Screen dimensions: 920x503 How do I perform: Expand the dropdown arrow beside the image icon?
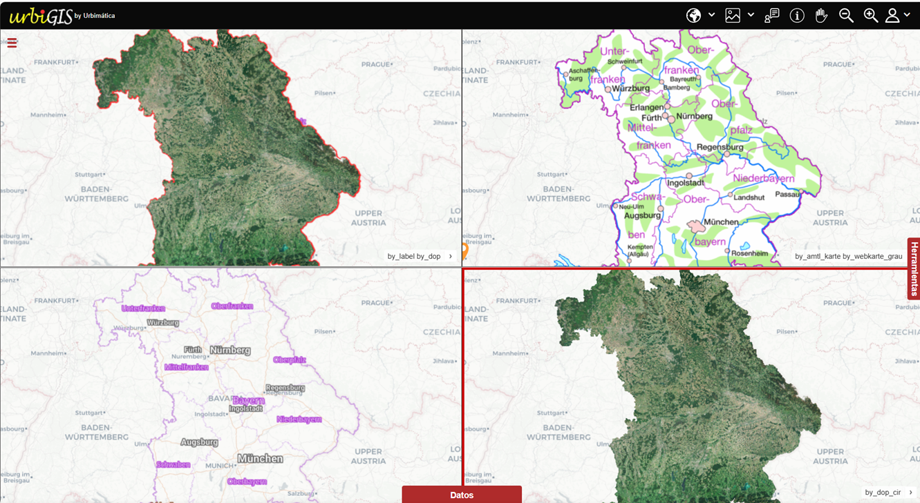coord(751,15)
